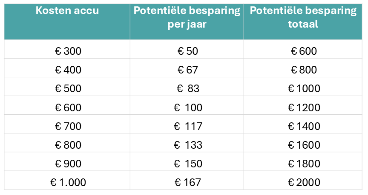Select the € 150 per jaar cell

coord(188,164)
